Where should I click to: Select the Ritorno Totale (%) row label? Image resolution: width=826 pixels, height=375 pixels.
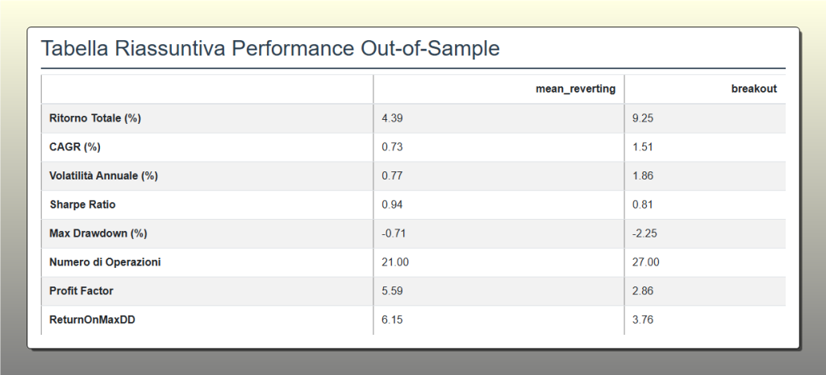[x=95, y=118]
